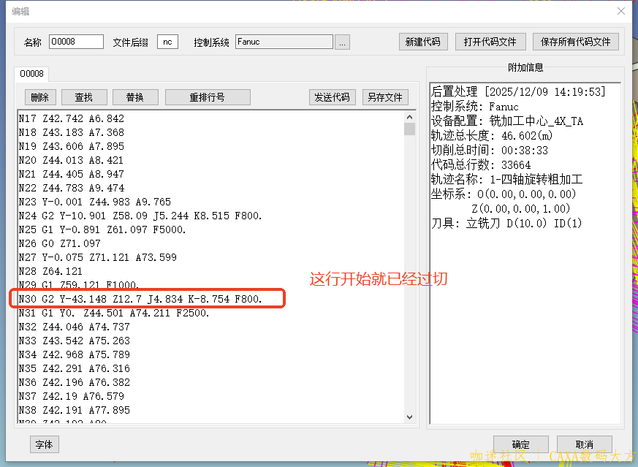Click 发送代码 to send code
The image size is (638, 467).
pos(333,96)
